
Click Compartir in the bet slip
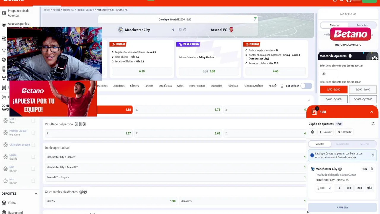[344, 132]
